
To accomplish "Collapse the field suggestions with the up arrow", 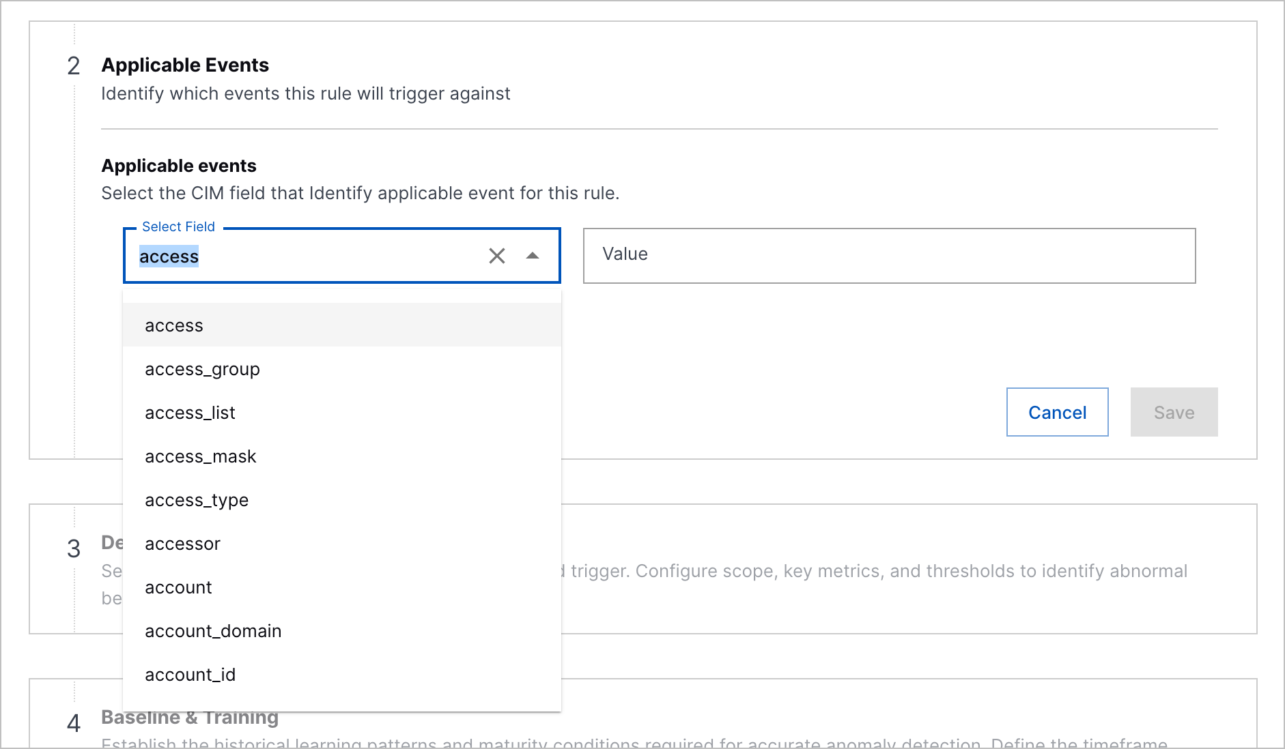I will [x=532, y=256].
